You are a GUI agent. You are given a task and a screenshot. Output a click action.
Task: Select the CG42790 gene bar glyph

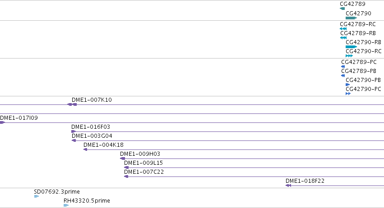[352, 18]
